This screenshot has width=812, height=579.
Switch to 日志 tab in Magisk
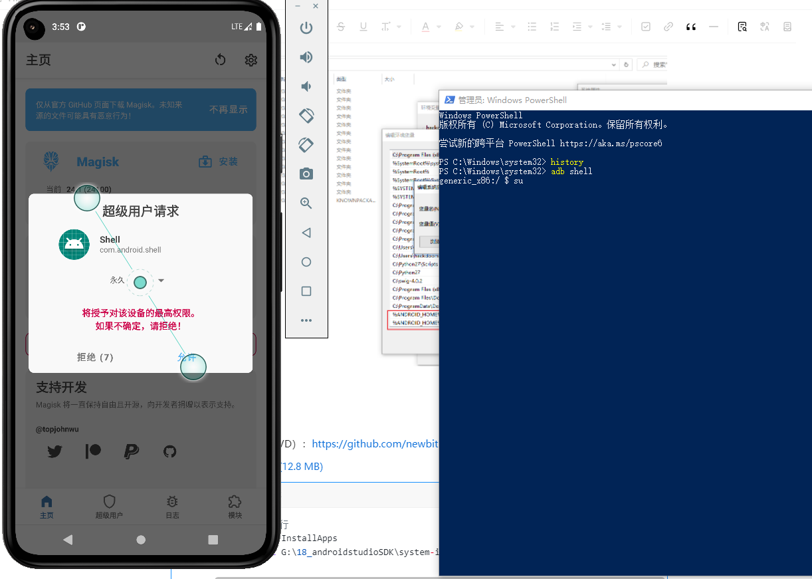coord(172,507)
